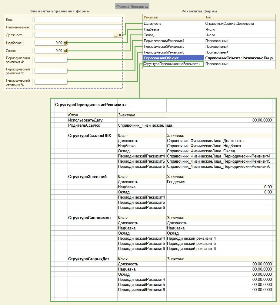Click the Реквизит column header
The height and width of the screenshot is (305, 280).
(173, 17)
